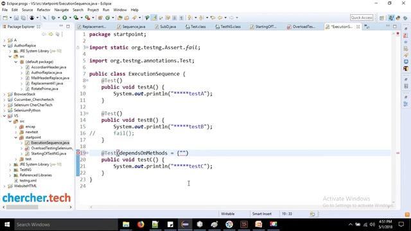Click the Debug bug icon
Image resolution: width=411 pixels, height=231 pixels.
coord(53,18)
